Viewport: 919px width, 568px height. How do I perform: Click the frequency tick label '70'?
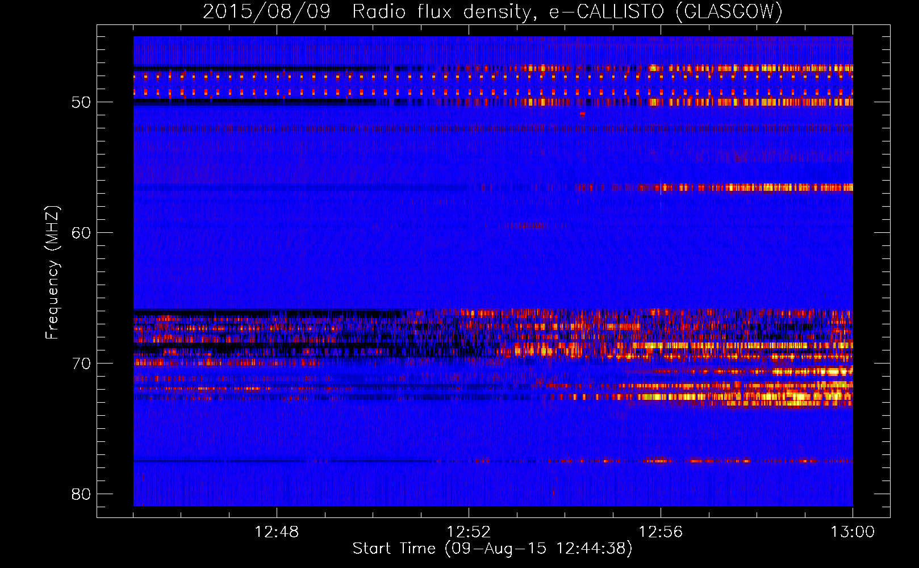click(81, 364)
